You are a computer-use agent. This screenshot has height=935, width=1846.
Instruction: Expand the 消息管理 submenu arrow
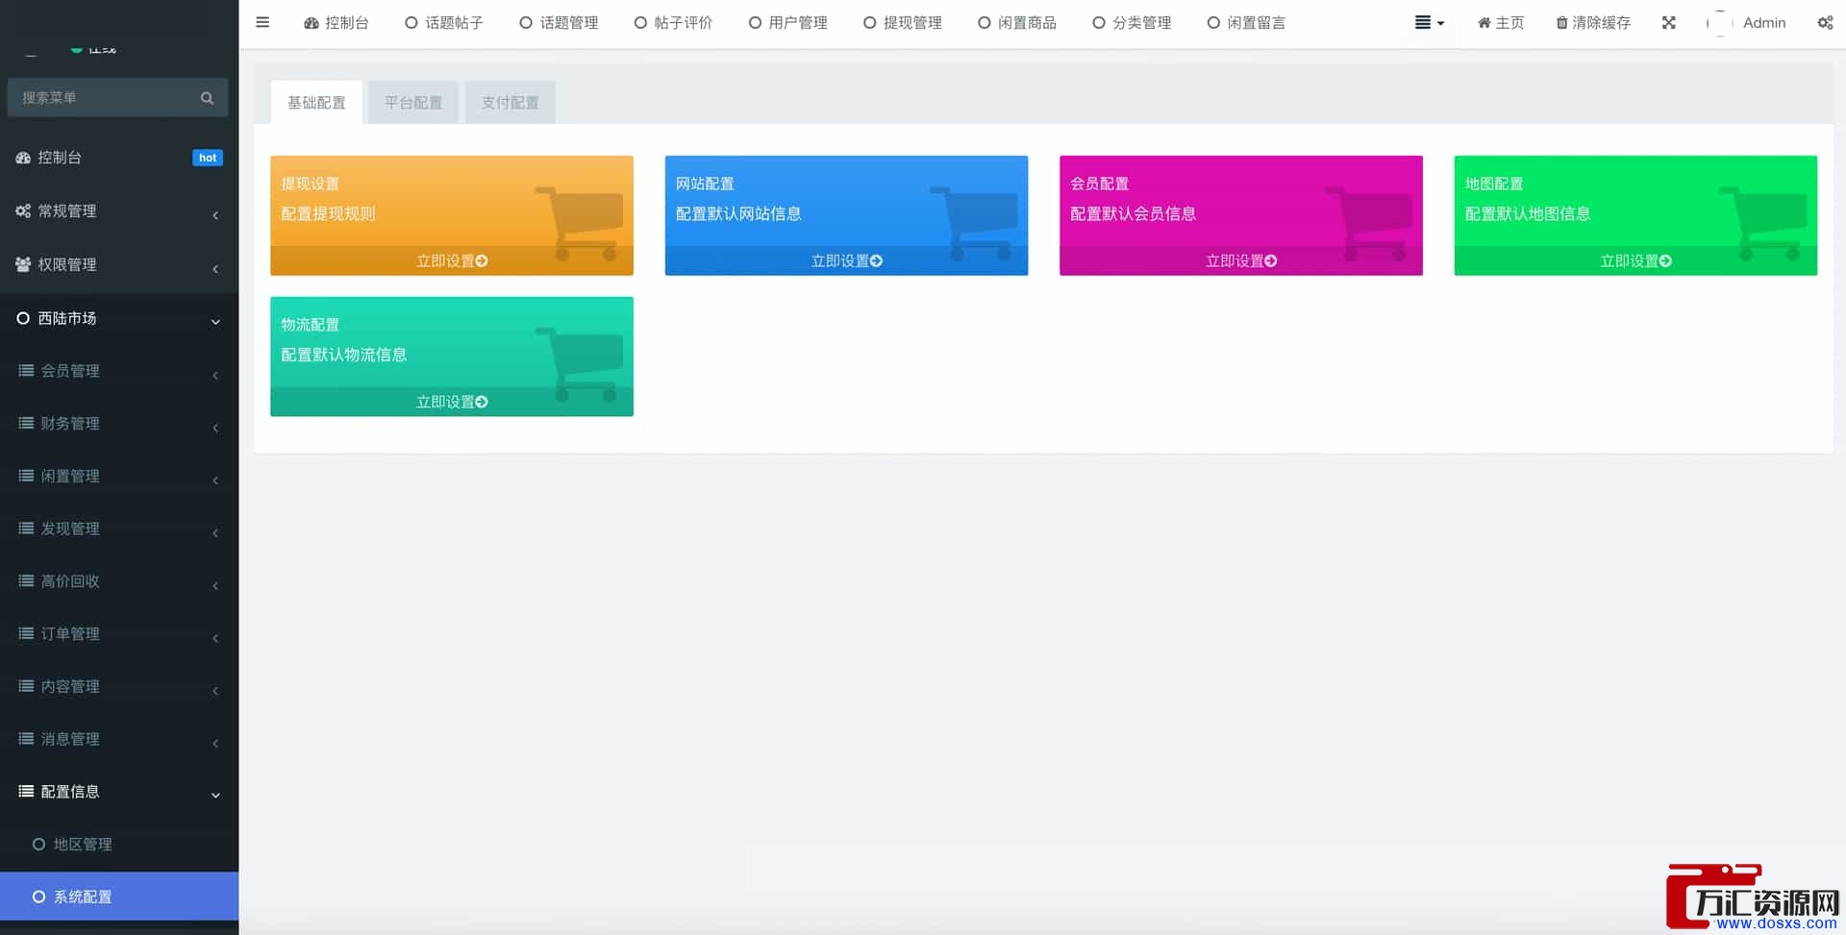(215, 743)
